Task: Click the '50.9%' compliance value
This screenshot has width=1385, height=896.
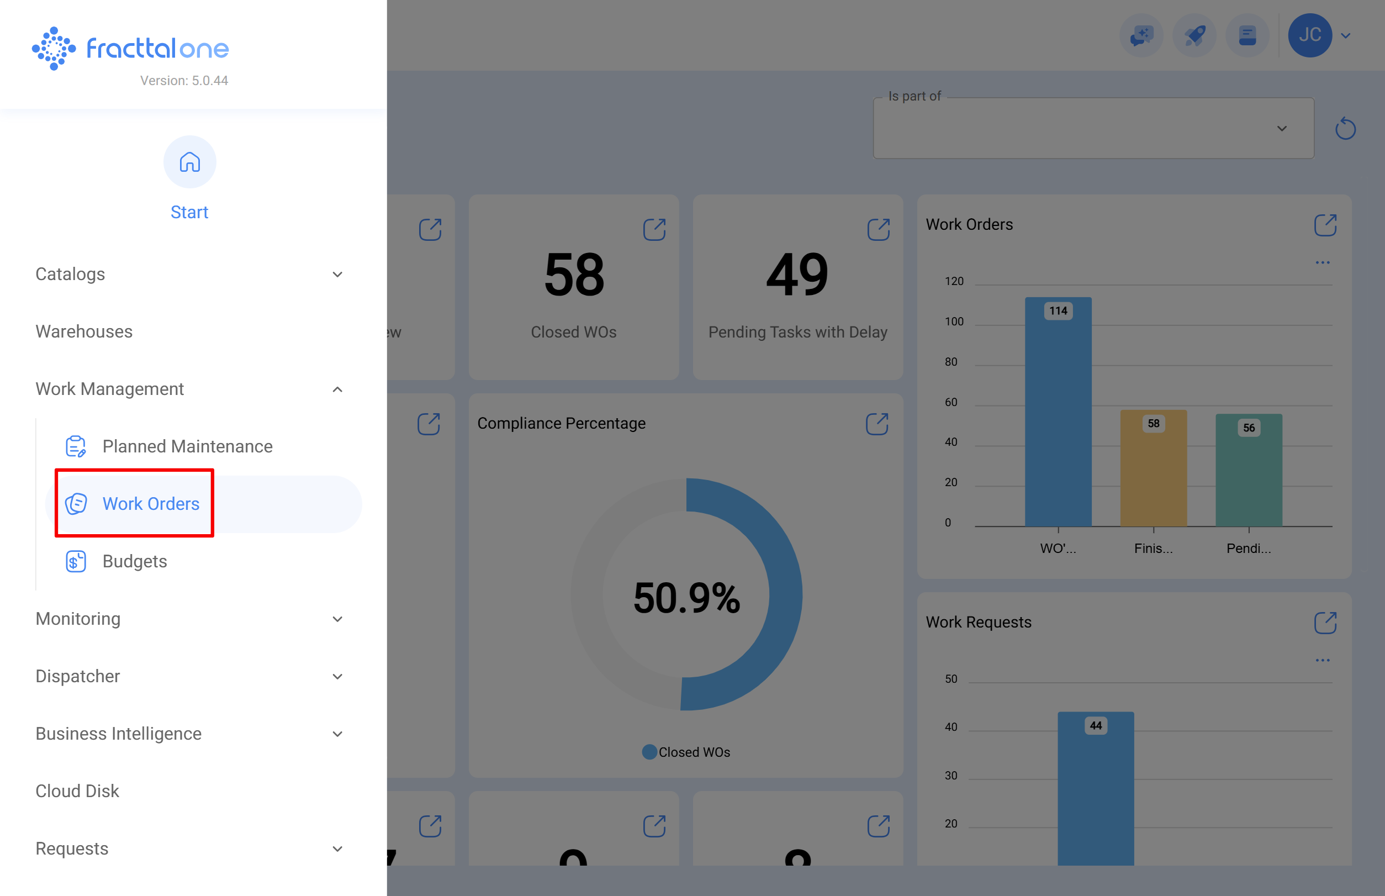Action: 687,598
